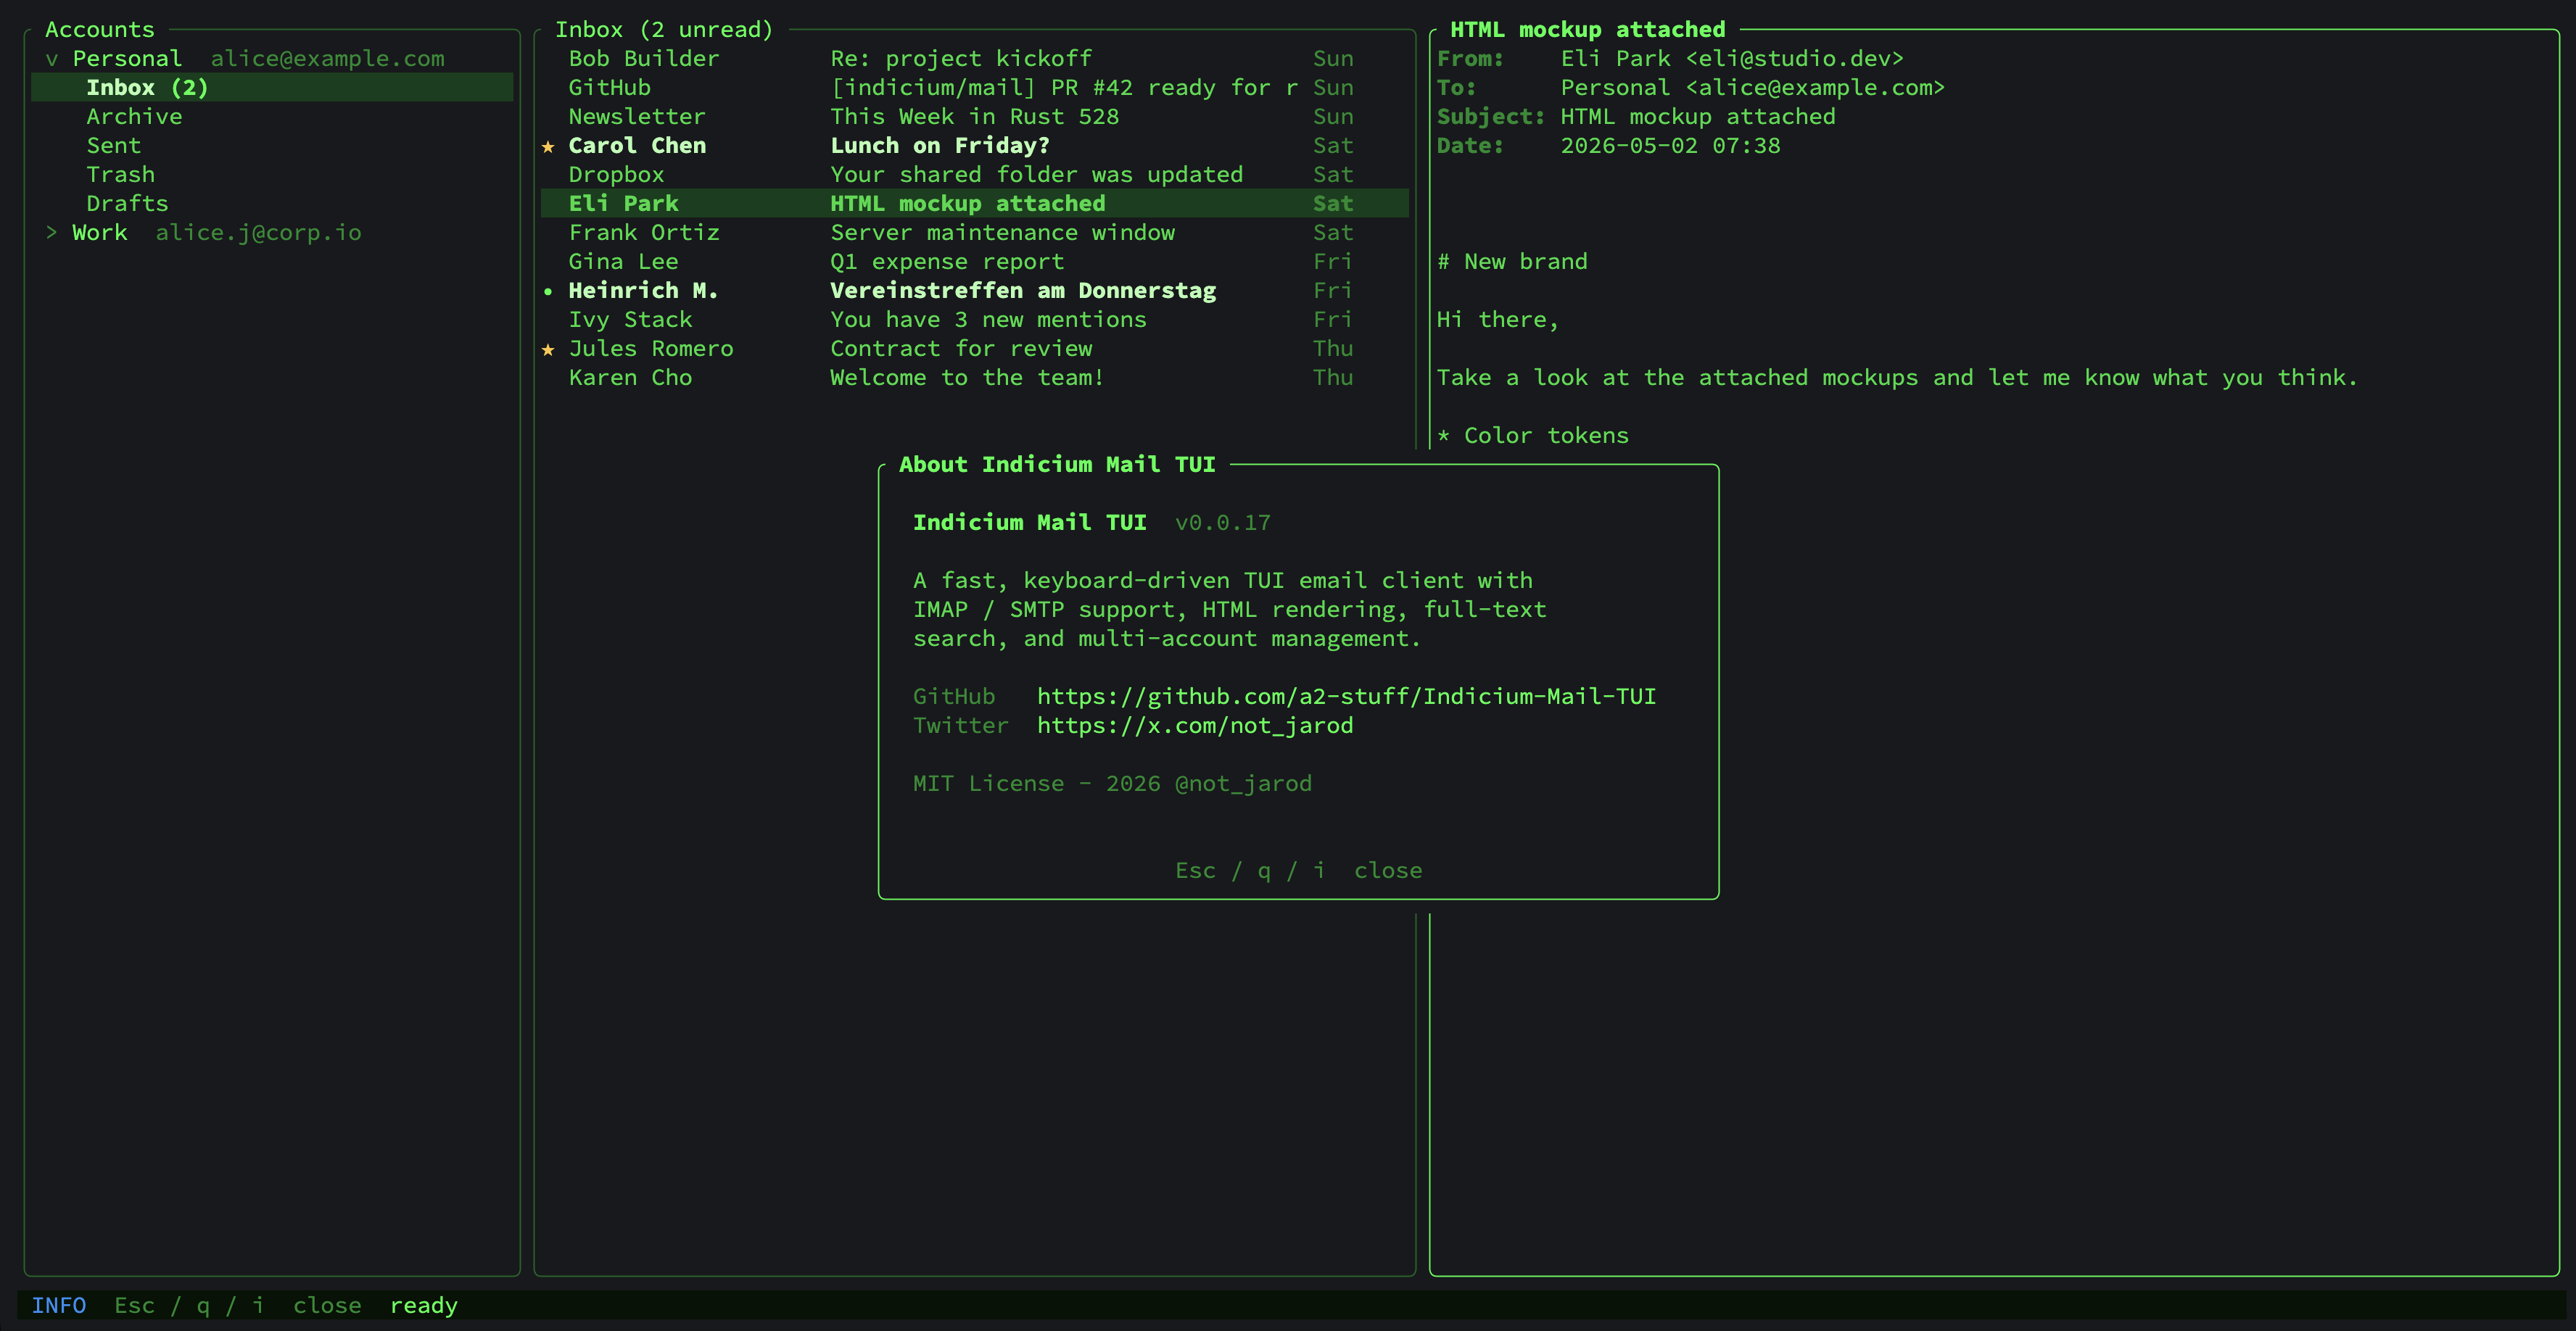The image size is (2576, 1331).
Task: Open the Archive folder
Action: click(x=134, y=117)
